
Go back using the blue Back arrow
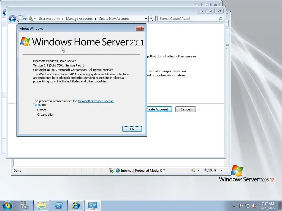12,19
